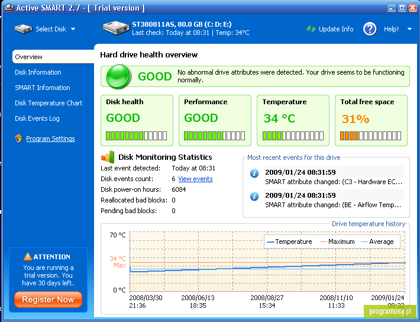Click the blue question mark Help icon
Viewport: 420px width, 322px height.
point(370,28)
